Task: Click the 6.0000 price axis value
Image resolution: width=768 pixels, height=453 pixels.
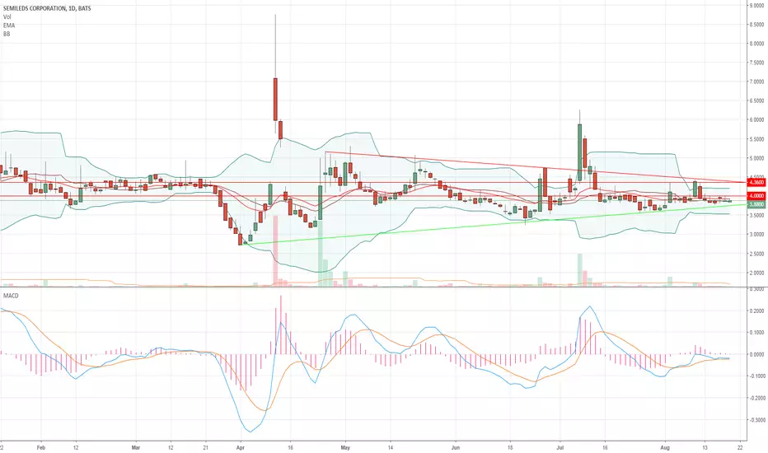Action: point(756,120)
